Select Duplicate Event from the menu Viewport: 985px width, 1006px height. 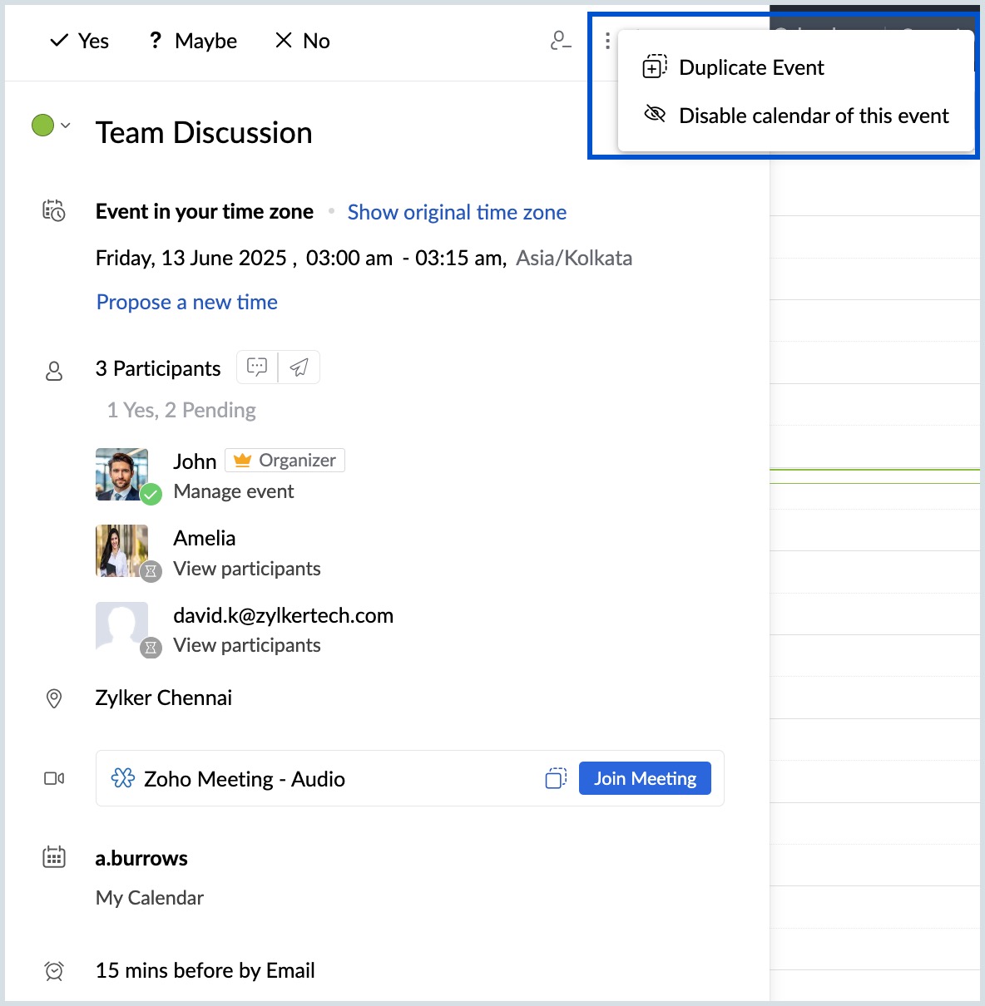pyautogui.click(x=751, y=67)
